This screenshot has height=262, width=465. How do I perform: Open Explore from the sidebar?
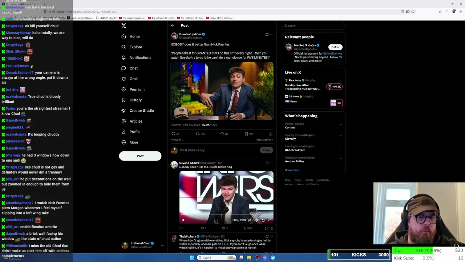[x=132, y=47]
